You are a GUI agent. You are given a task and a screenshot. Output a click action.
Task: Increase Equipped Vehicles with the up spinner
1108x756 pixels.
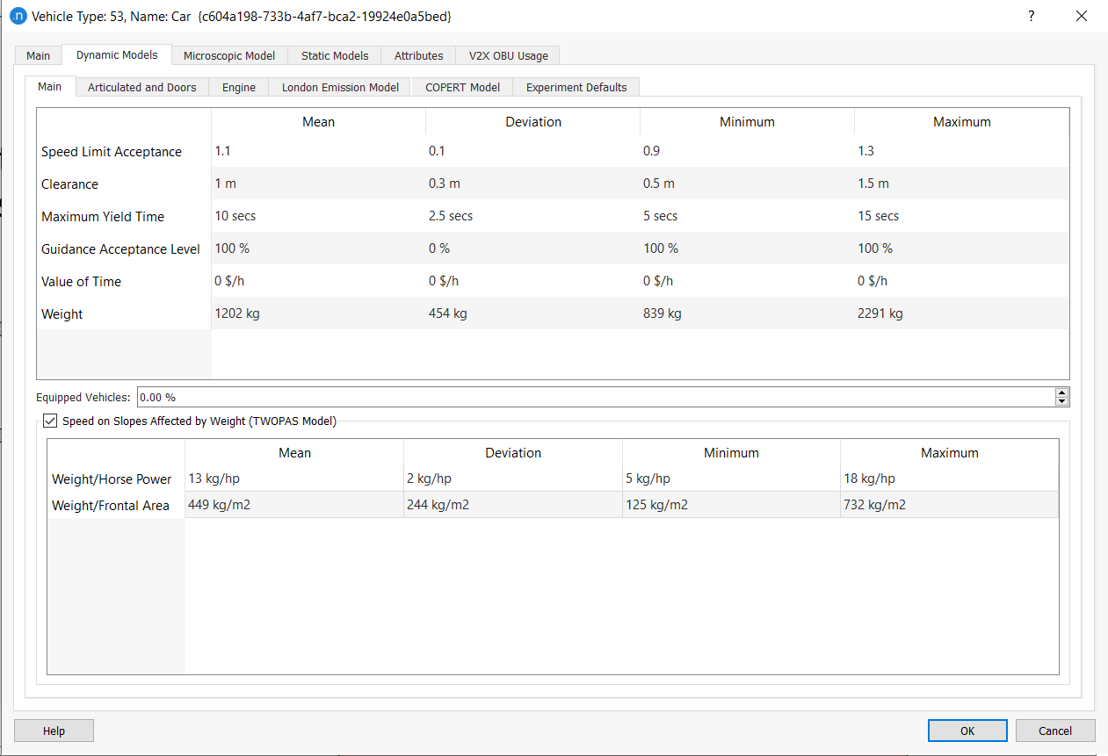pyautogui.click(x=1061, y=392)
